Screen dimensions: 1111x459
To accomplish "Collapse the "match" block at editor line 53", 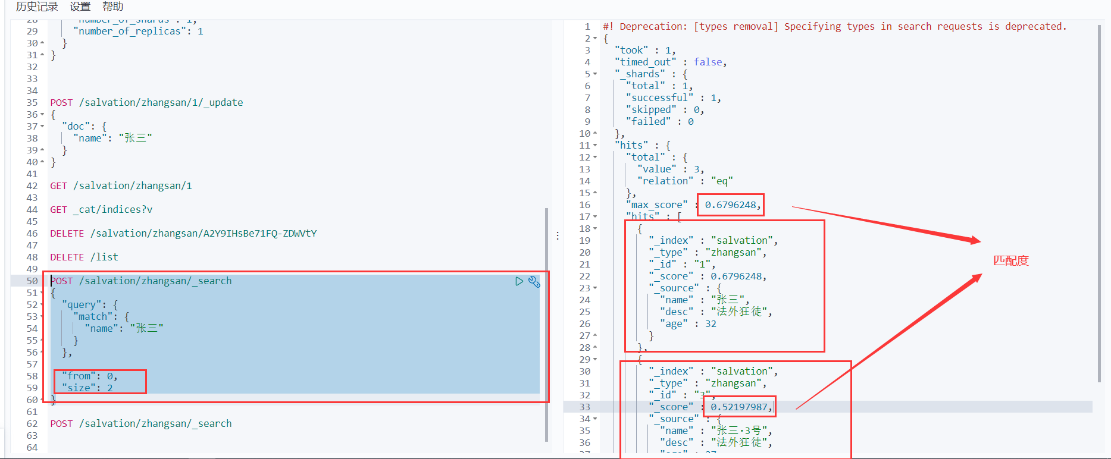I will click(42, 316).
